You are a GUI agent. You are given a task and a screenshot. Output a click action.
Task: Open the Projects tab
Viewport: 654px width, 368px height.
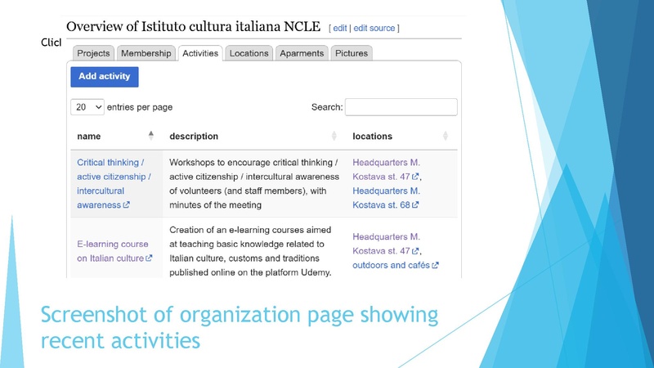pos(93,53)
